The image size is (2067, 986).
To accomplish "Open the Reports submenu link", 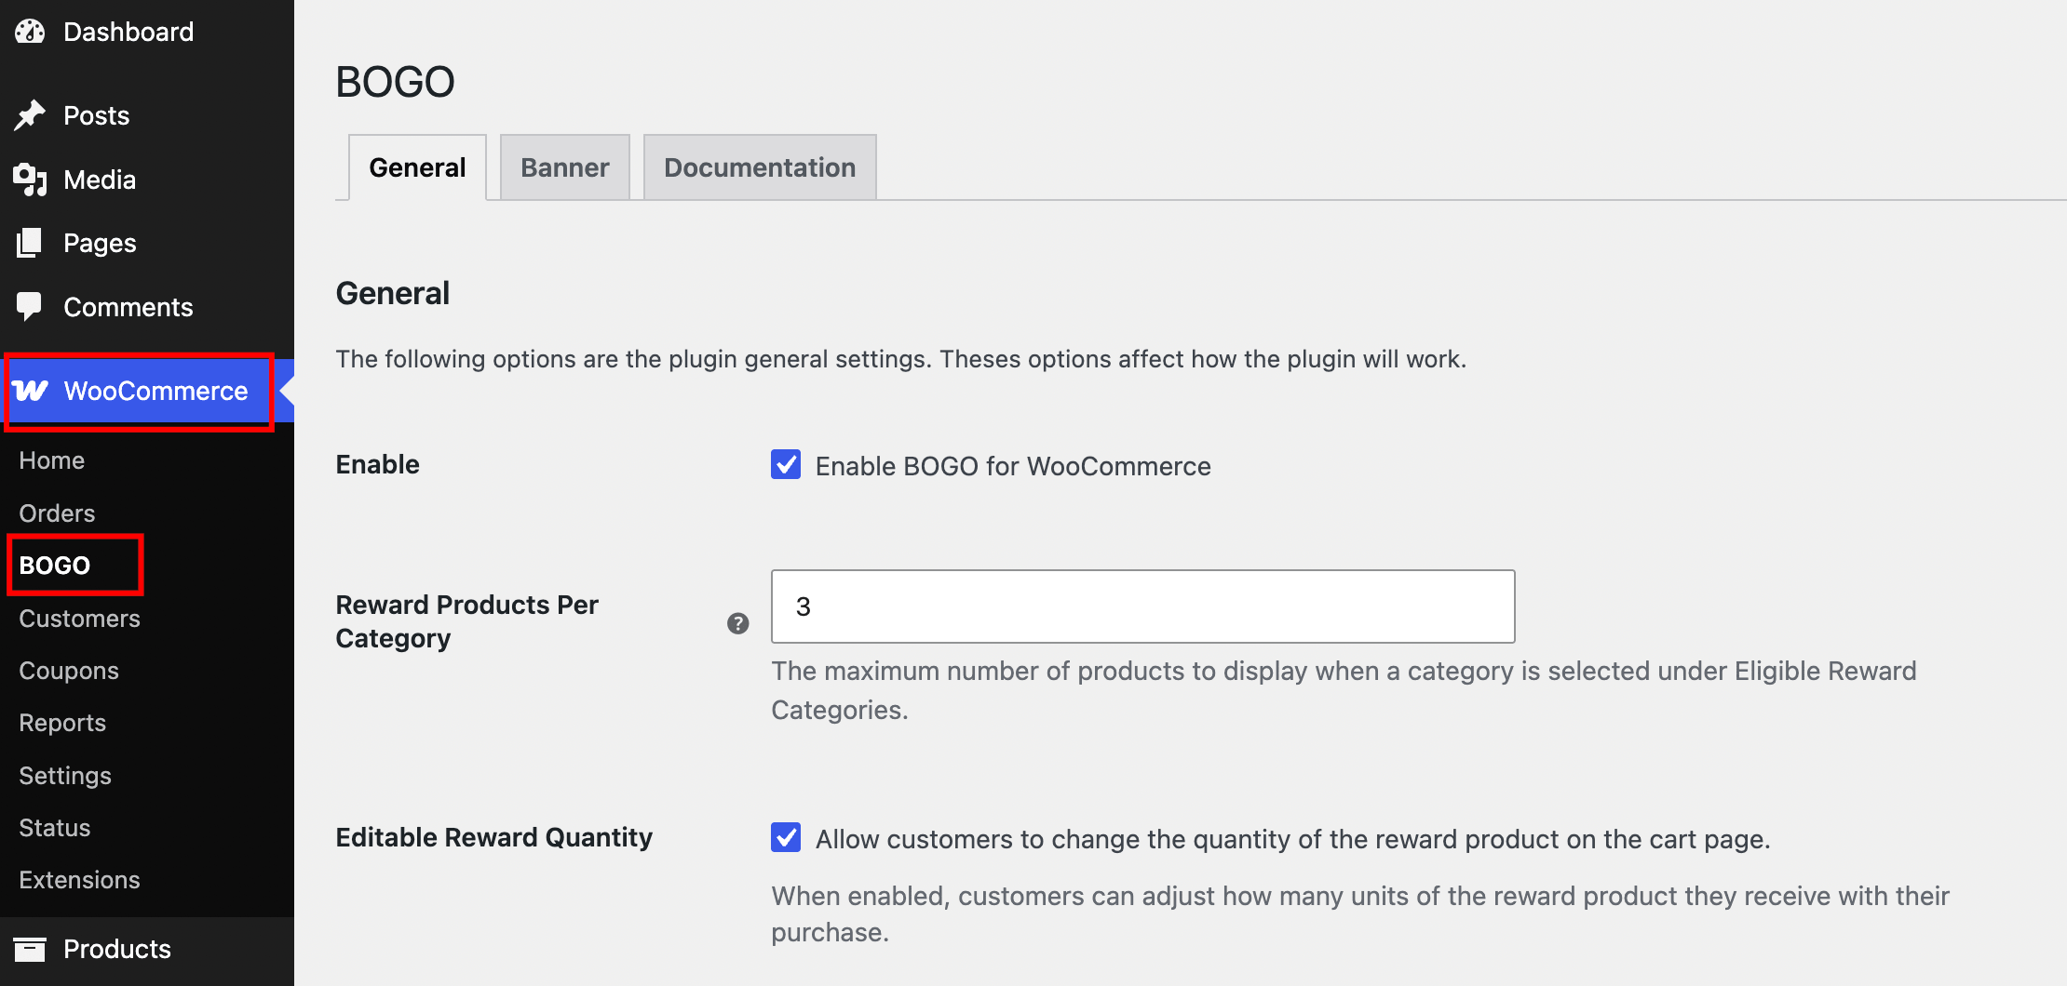I will click(62, 723).
